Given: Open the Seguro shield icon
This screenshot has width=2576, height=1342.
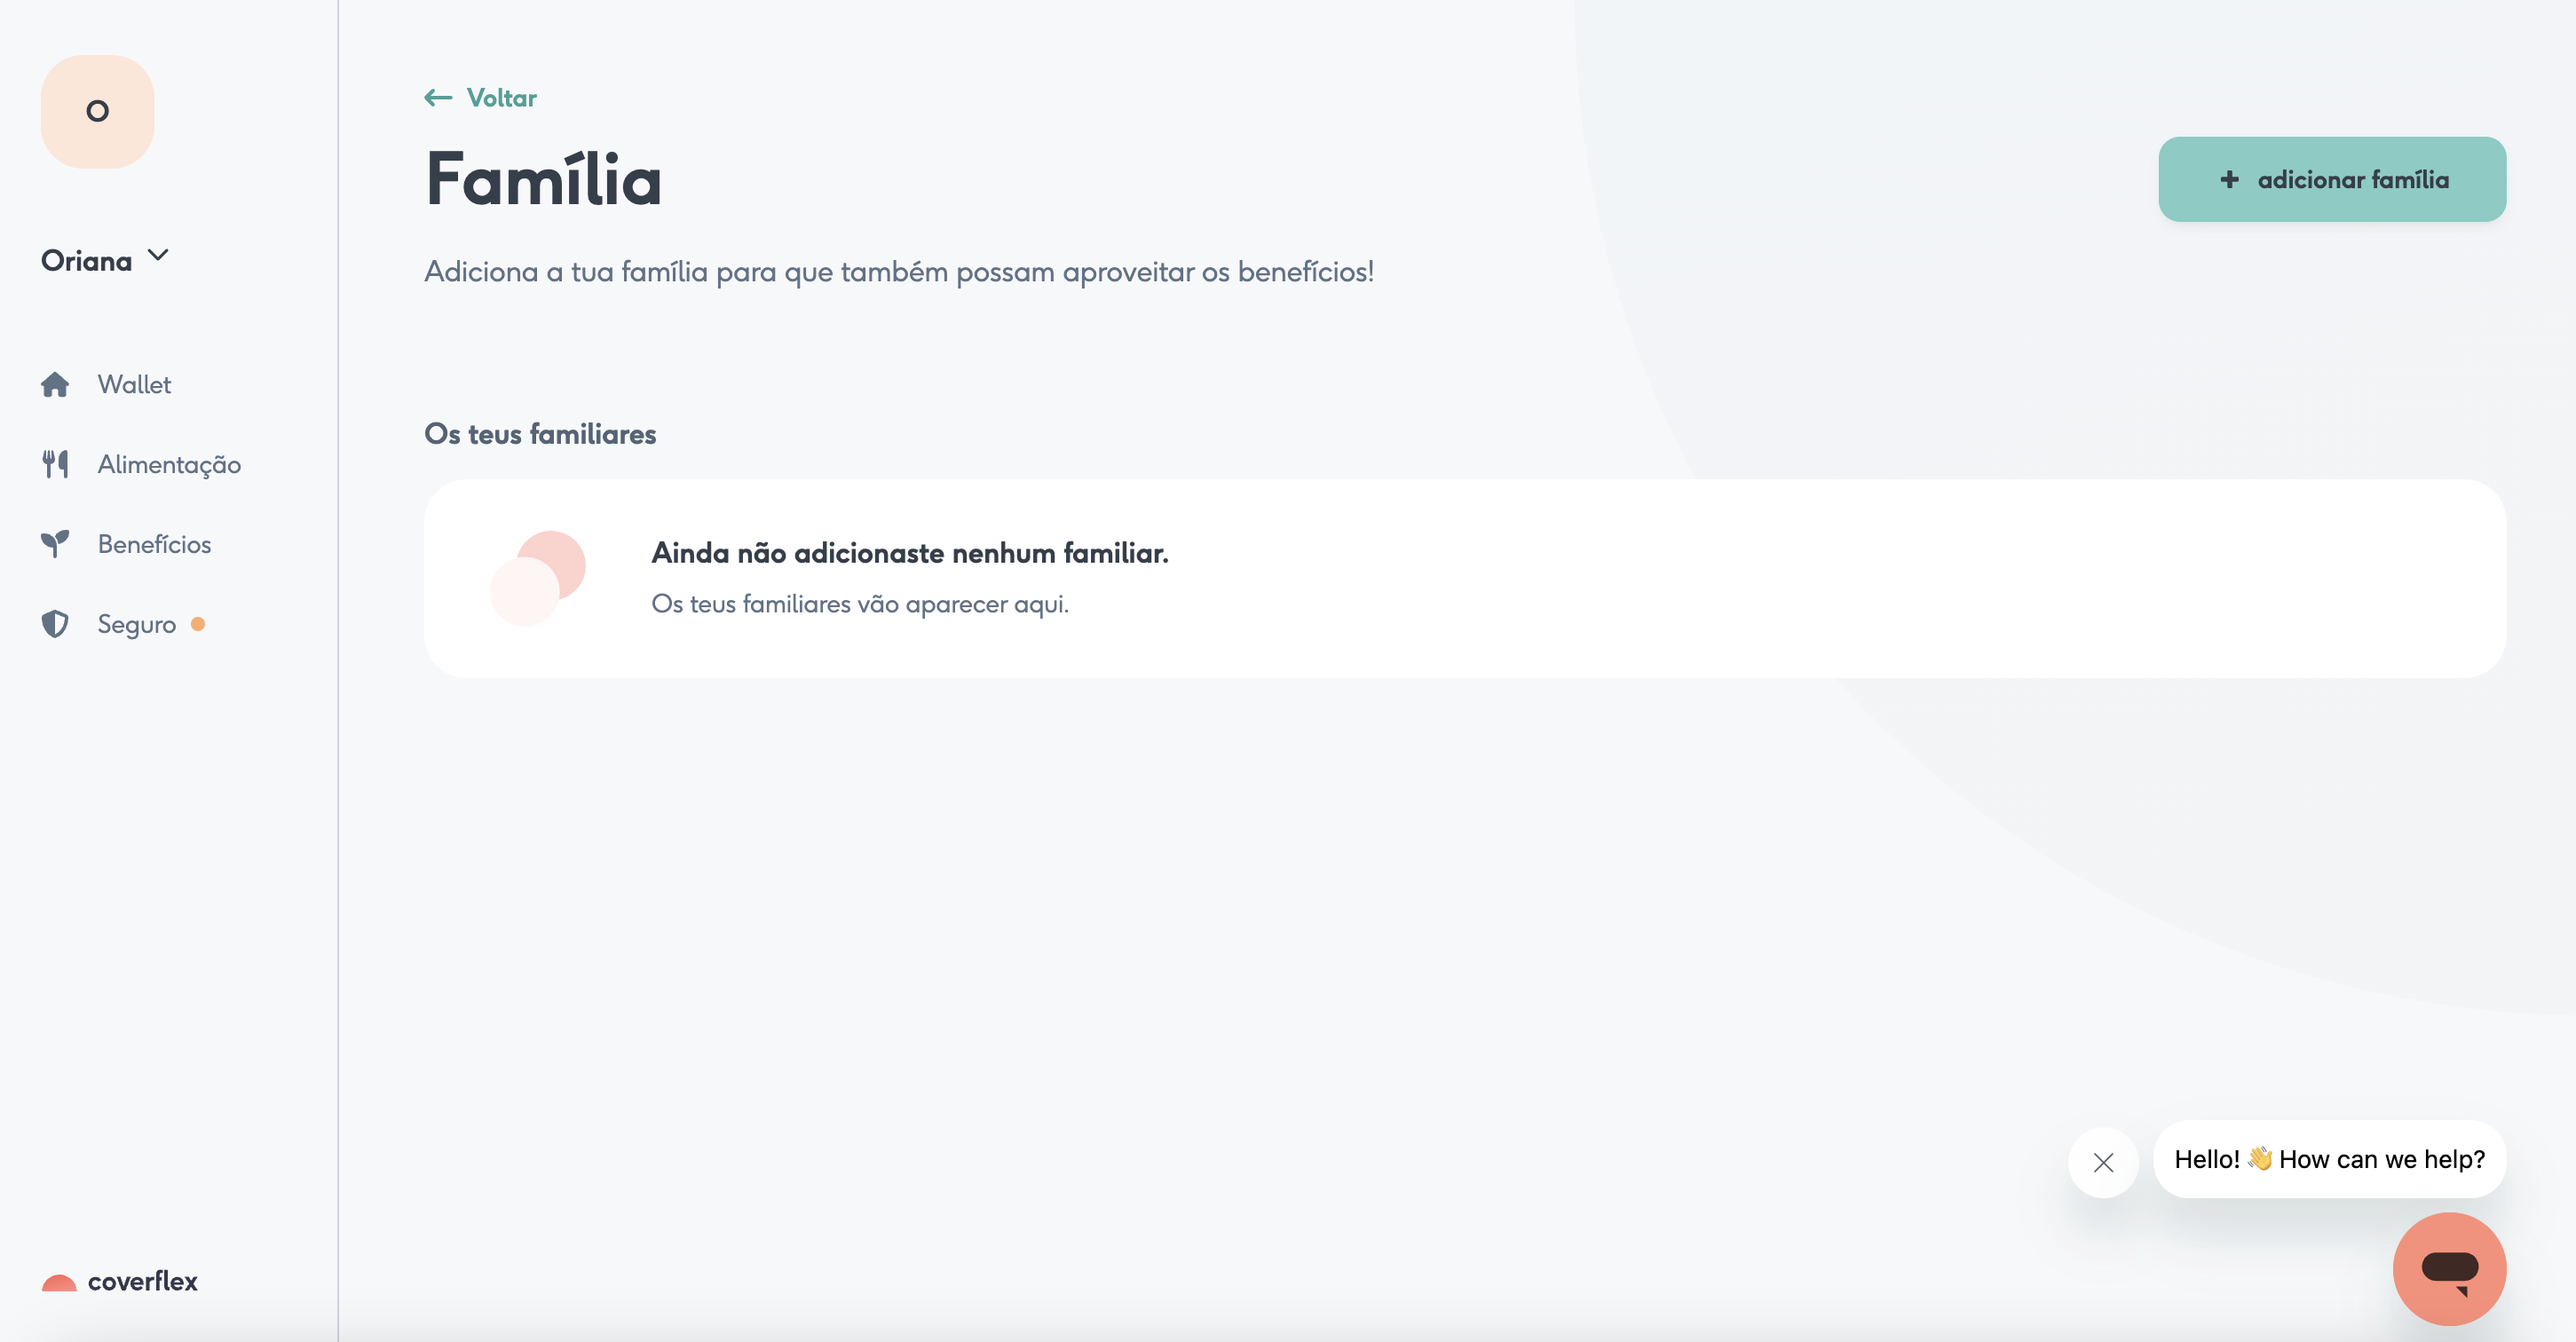Looking at the screenshot, I should click(x=55, y=624).
